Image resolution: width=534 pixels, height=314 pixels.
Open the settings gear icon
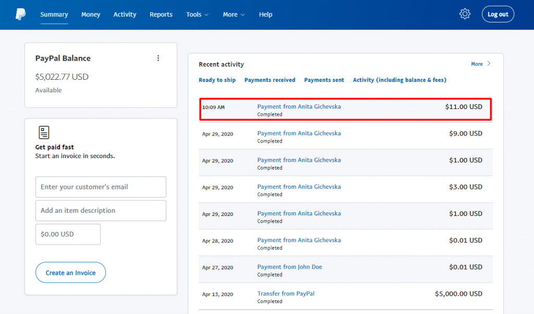(x=465, y=14)
